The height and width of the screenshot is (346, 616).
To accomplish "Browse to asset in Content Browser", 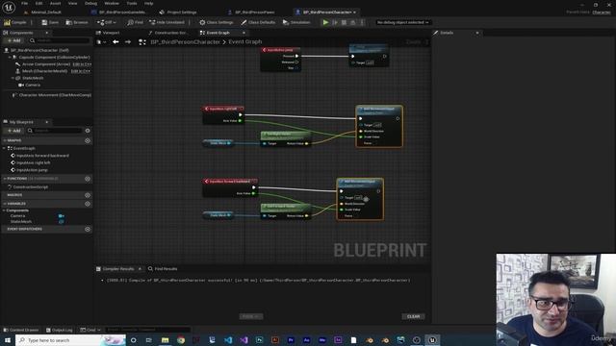I will (x=77, y=22).
